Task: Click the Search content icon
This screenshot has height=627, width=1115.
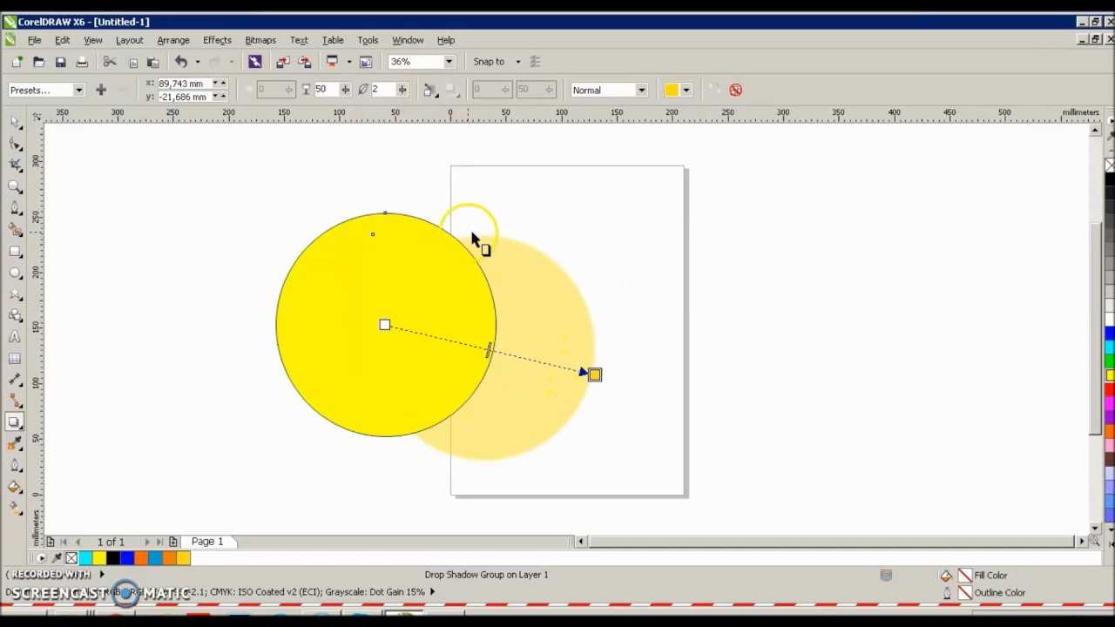Action: pyautogui.click(x=254, y=62)
